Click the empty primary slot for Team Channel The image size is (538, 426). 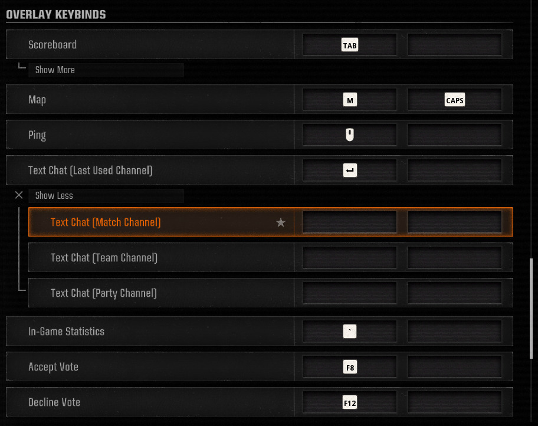click(x=349, y=257)
